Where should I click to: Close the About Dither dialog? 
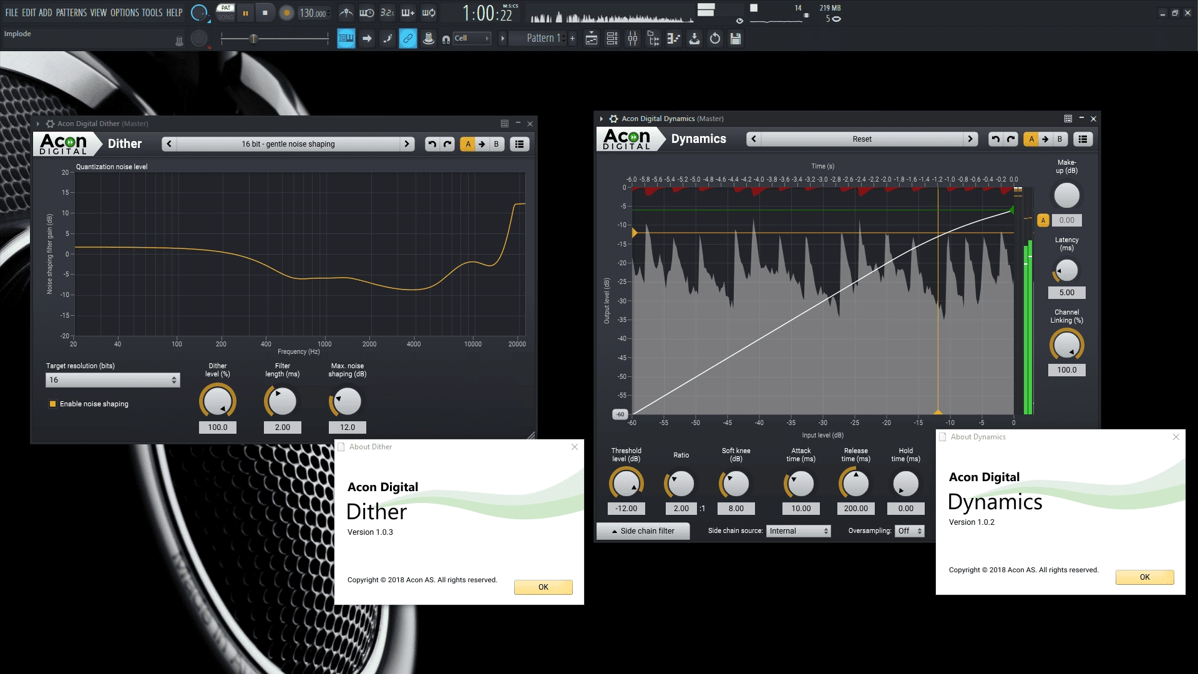click(x=575, y=447)
